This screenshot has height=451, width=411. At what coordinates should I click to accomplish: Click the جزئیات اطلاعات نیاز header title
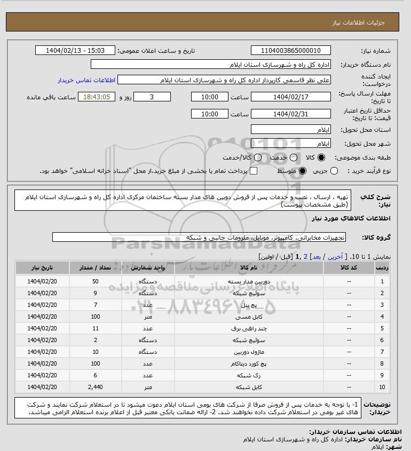click(358, 22)
